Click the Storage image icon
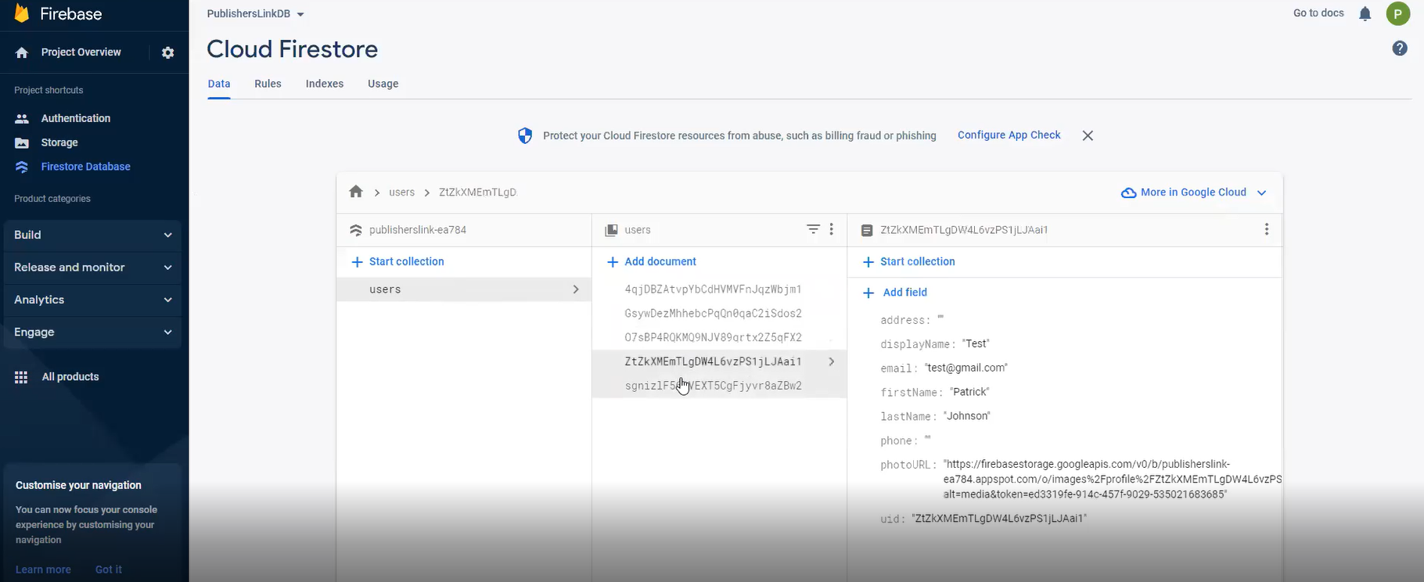The image size is (1424, 582). (22, 142)
